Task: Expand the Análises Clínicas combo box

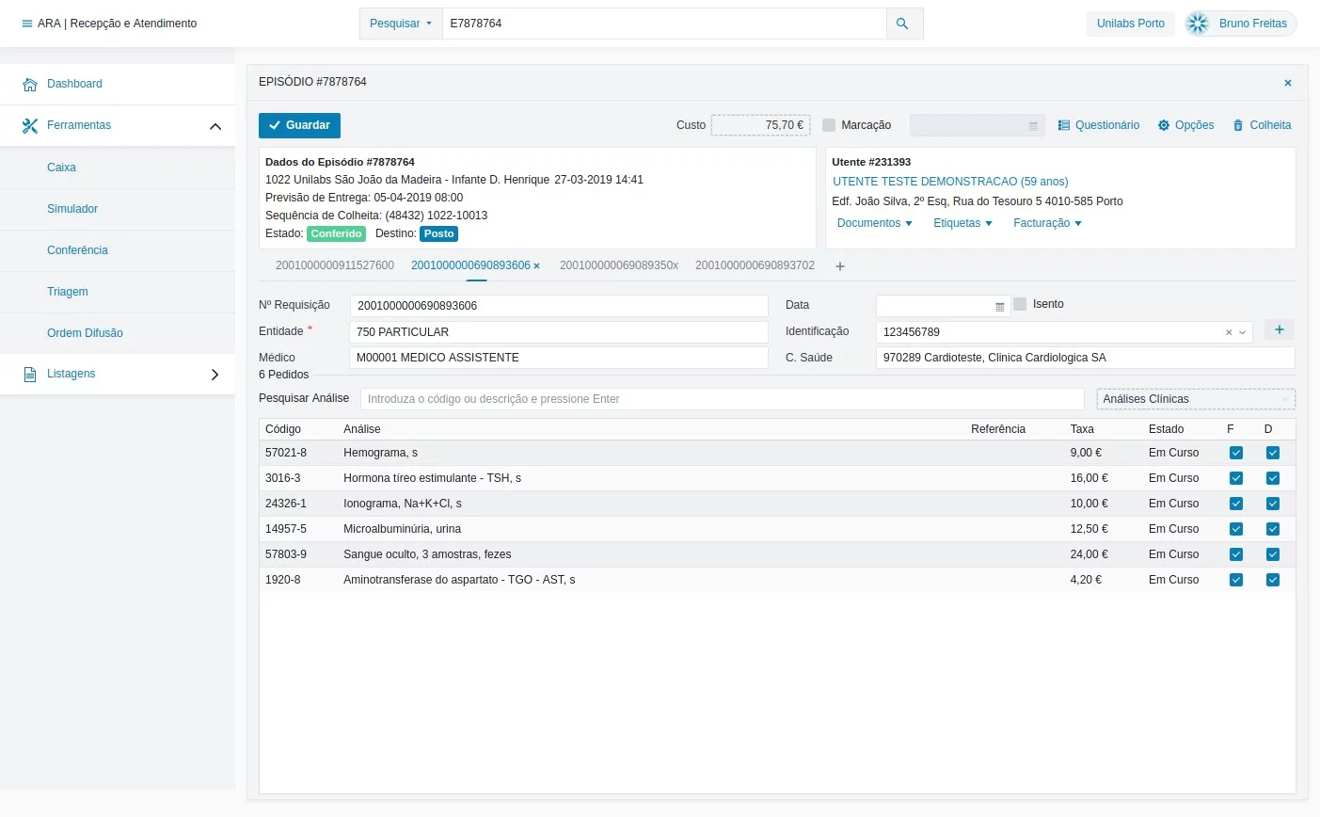Action: point(1196,399)
